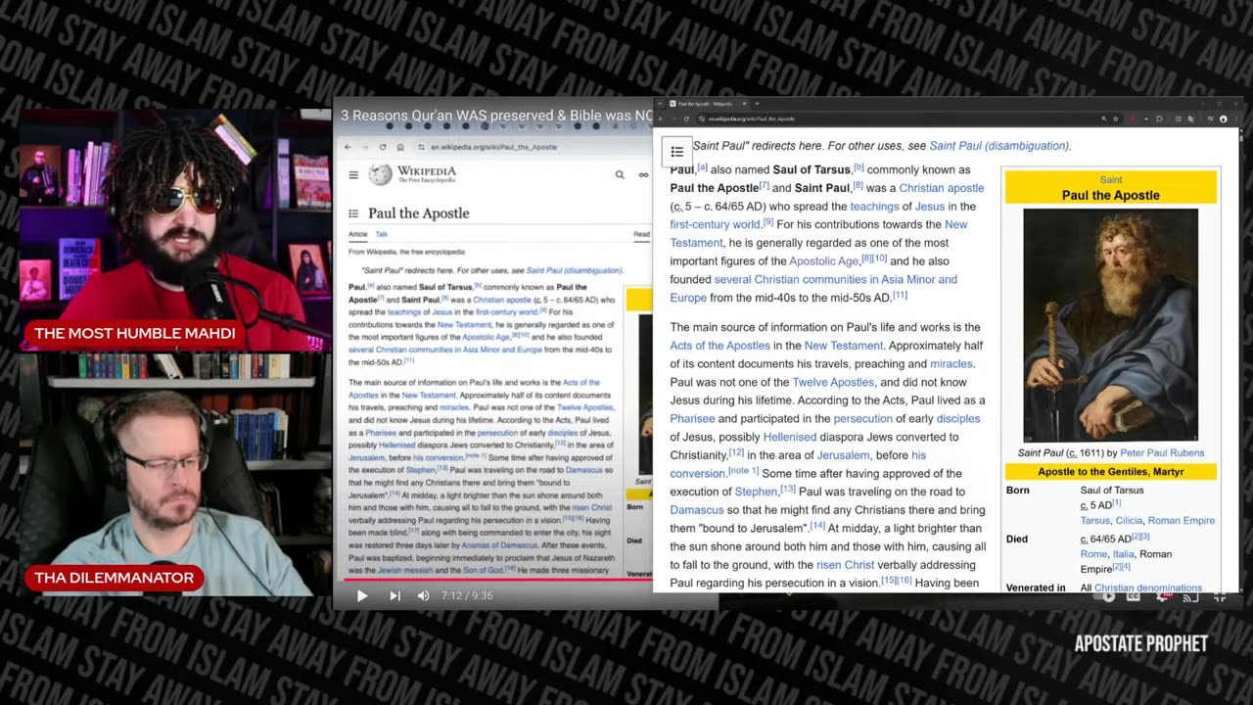Toggle autoplay switch in video player controls

click(1106, 595)
